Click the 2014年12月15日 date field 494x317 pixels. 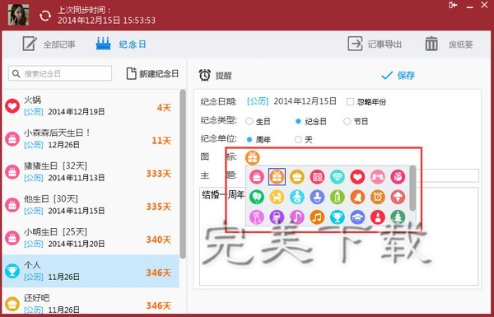point(305,101)
